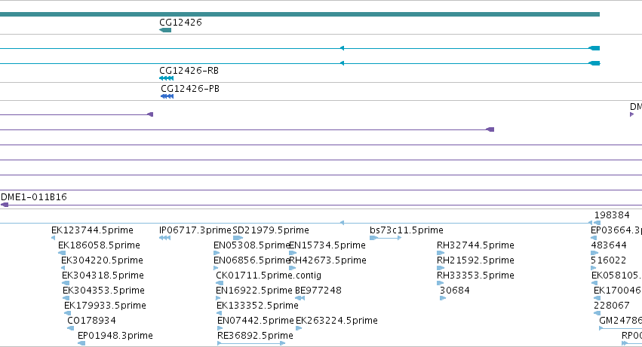Select EK123744.5prime EST label
Viewport: 642px width, 347px height.
pos(92,230)
